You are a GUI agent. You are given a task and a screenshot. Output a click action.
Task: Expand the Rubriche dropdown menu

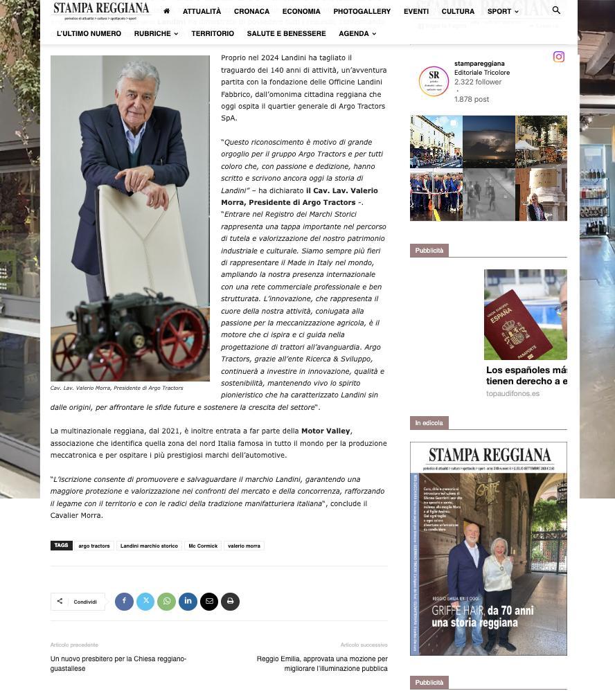pyautogui.click(x=156, y=33)
